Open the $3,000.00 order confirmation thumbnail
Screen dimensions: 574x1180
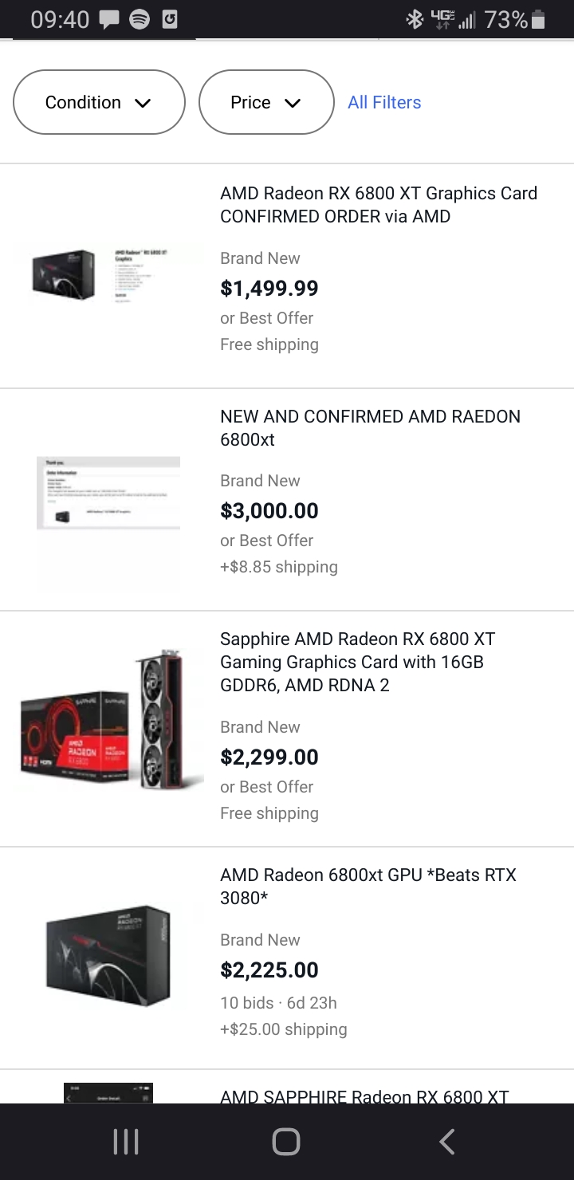108,494
